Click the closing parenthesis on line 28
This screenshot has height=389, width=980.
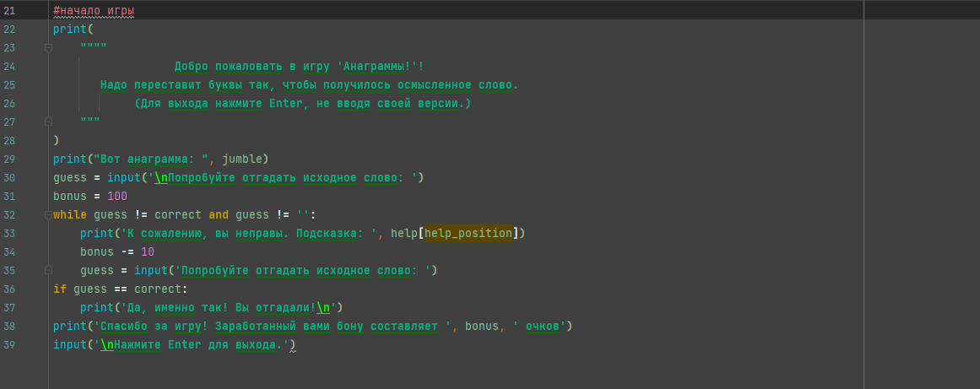[x=57, y=140]
